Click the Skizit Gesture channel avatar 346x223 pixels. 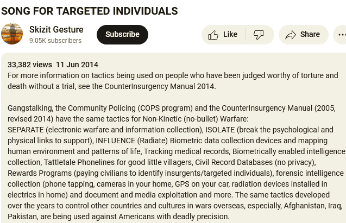12,34
